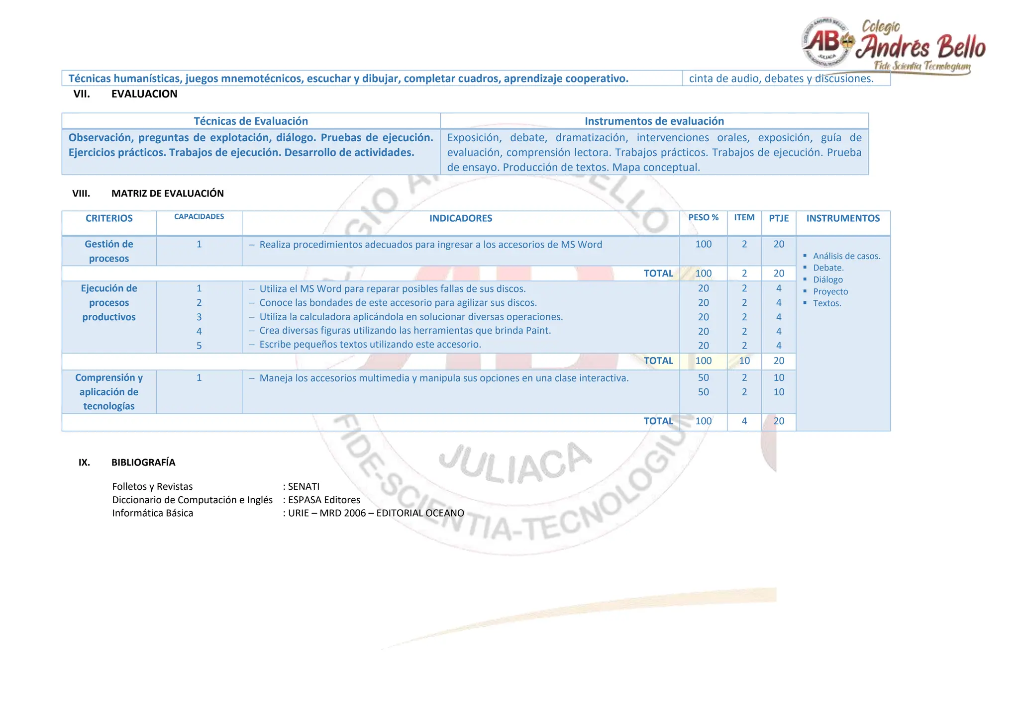Click the Técnicas humanísticas text row
This screenshot has height=720, width=1019.
(x=348, y=79)
